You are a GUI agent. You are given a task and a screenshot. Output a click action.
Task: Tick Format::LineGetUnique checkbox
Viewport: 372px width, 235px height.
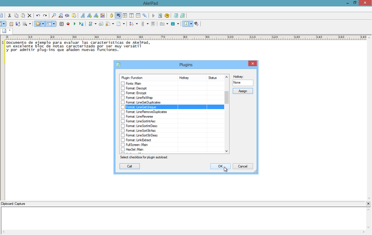tap(123, 107)
